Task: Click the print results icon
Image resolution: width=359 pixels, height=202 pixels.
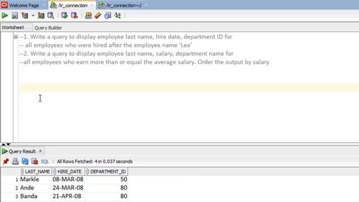Action: tap(15, 162)
